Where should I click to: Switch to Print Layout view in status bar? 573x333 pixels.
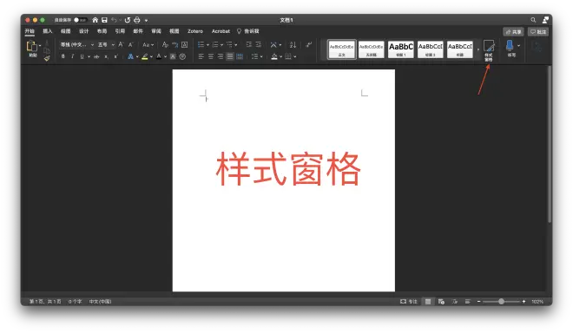[x=428, y=302]
